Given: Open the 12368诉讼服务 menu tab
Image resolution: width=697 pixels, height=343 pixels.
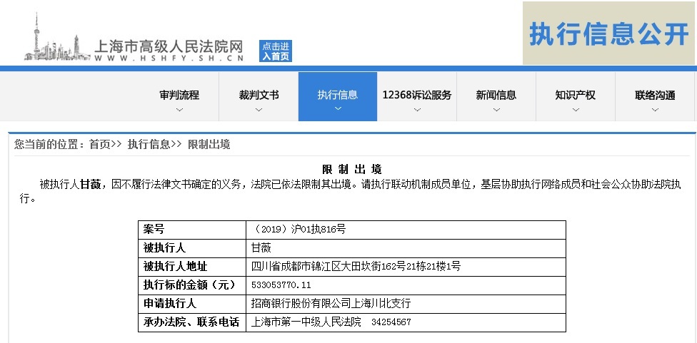Looking at the screenshot, I should coord(417,95).
